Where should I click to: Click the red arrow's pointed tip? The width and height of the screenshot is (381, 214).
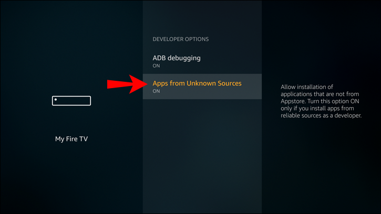tap(146, 84)
